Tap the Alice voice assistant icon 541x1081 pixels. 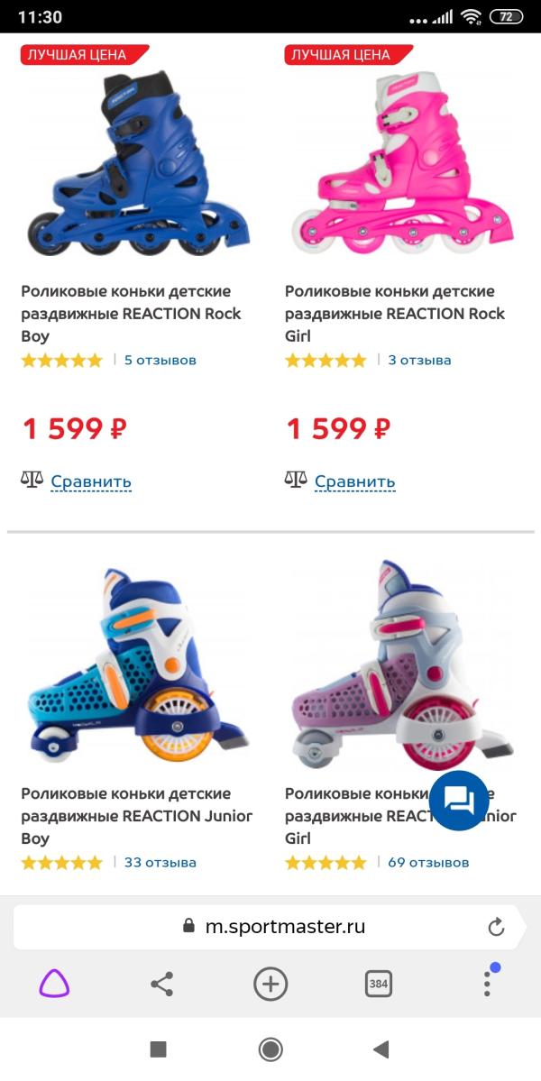point(54,983)
